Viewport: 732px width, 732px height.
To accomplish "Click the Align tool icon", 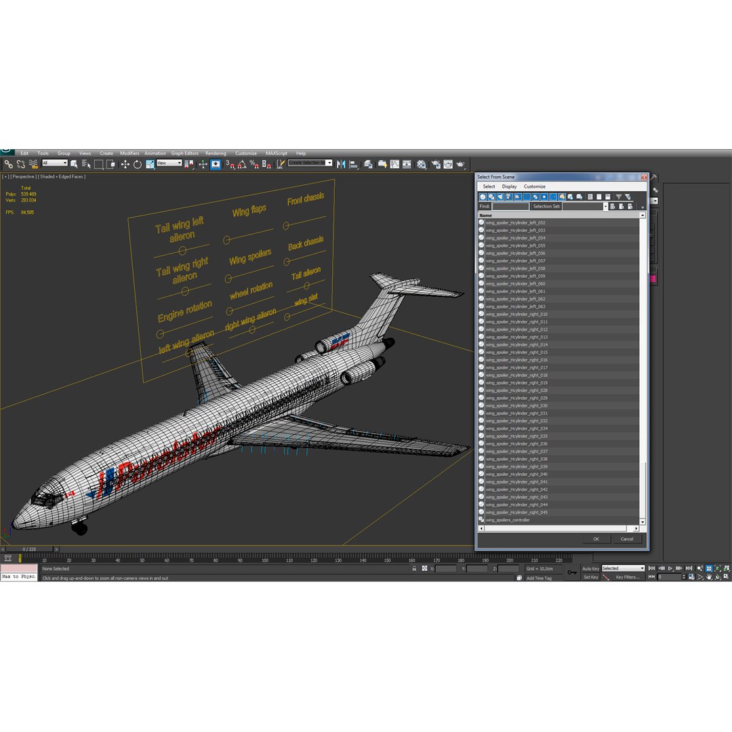I will [x=353, y=164].
